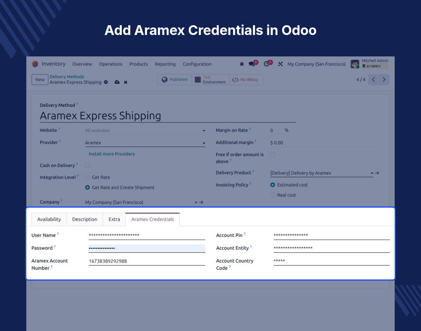Image resolution: width=421 pixels, height=331 pixels.
Task: Click the help mark beside Account Pin
Action: point(245,234)
